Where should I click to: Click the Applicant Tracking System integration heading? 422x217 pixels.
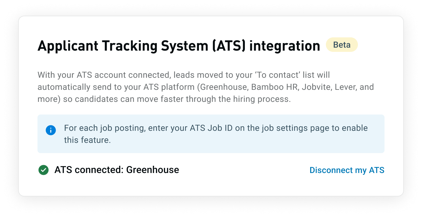point(179,46)
